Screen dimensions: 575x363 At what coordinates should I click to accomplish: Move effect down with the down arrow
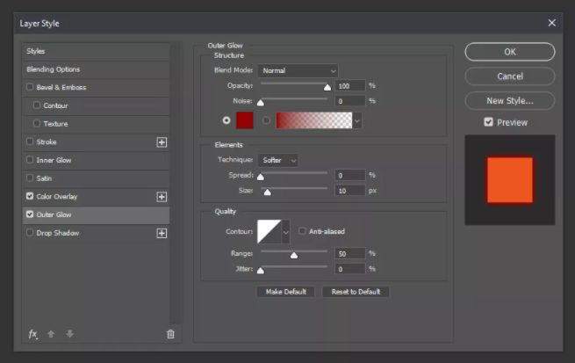tap(69, 334)
